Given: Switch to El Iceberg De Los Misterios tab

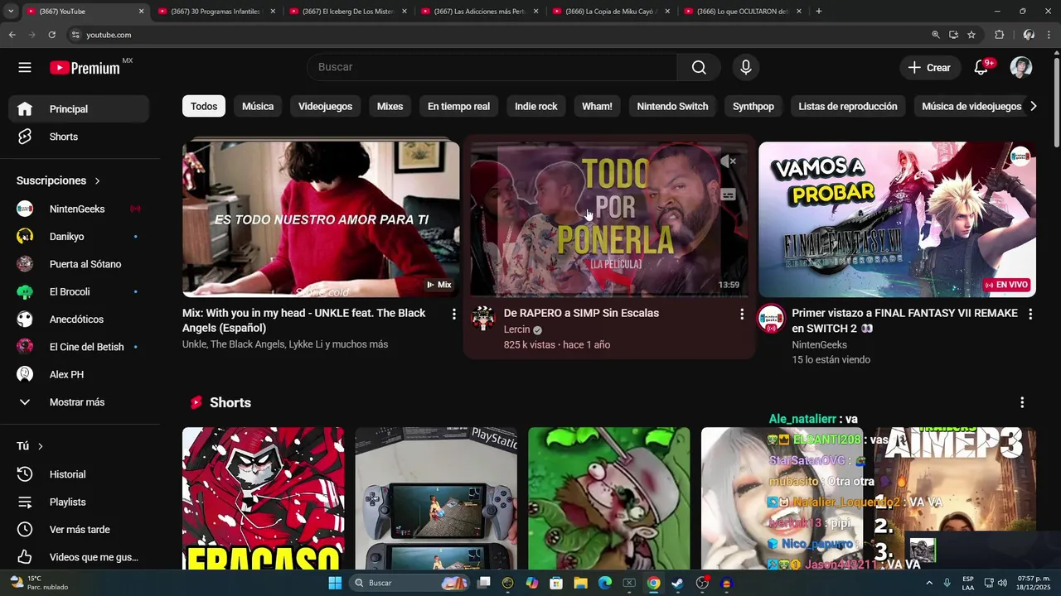Looking at the screenshot, I should coord(346,12).
